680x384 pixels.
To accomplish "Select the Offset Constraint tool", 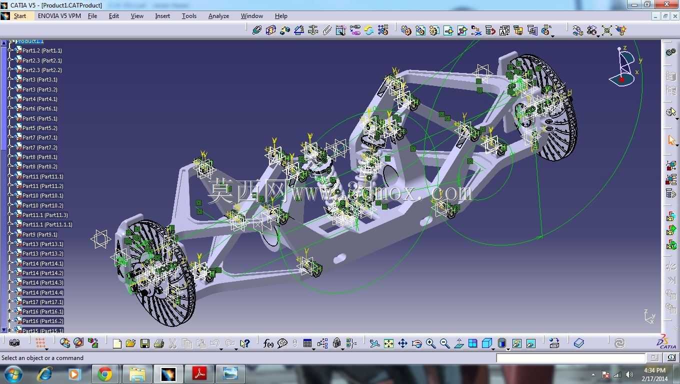I will point(285,30).
